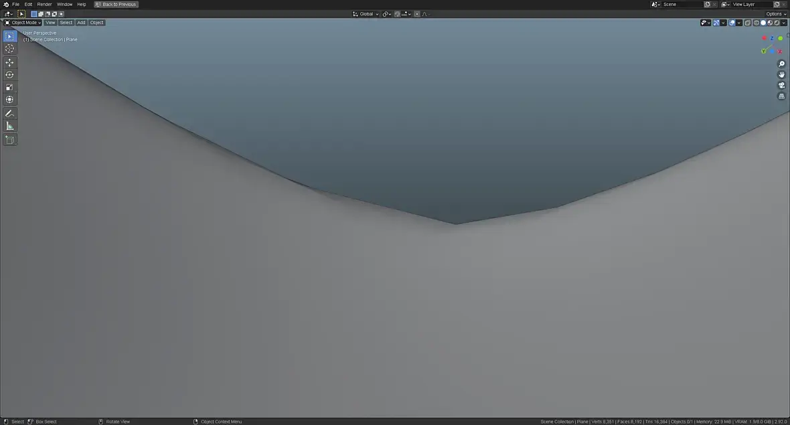Image resolution: width=790 pixels, height=425 pixels.
Task: Activate the Tweak select tool in header
Action: [21, 14]
